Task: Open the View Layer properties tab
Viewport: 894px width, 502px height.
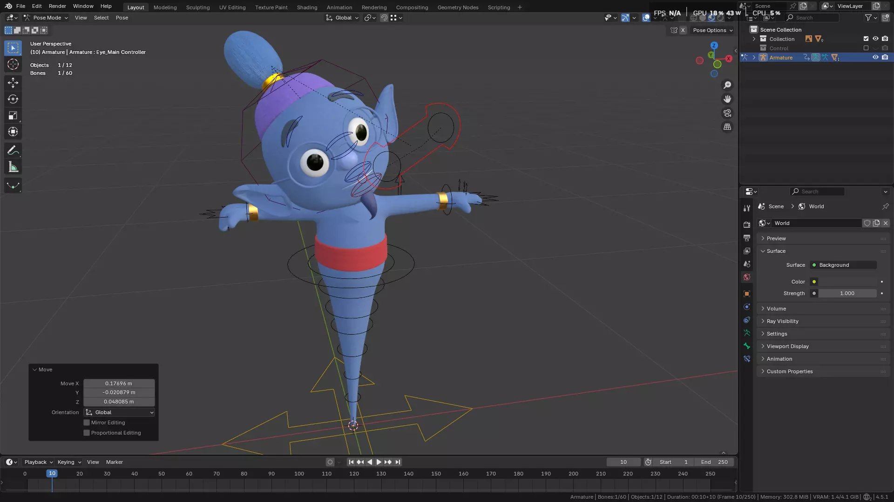Action: [747, 251]
